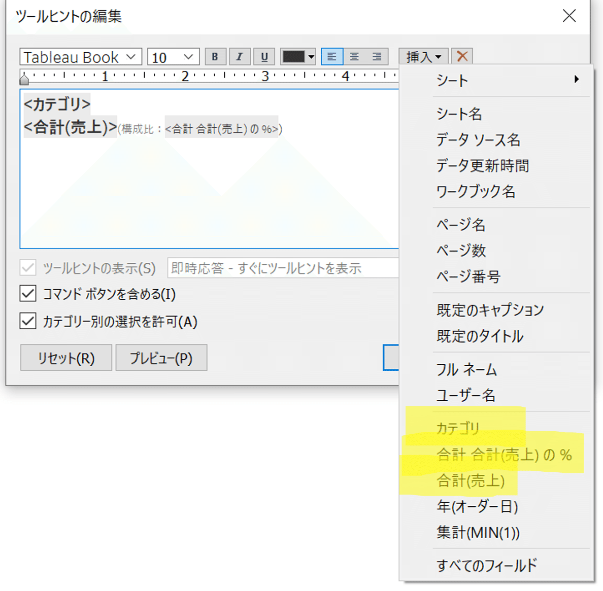Select データ更新時間 menu item
This screenshot has width=603, height=591.
coord(496,165)
